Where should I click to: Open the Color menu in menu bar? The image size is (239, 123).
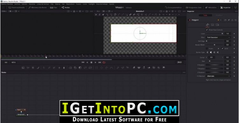pyautogui.click(x=85, y=4)
